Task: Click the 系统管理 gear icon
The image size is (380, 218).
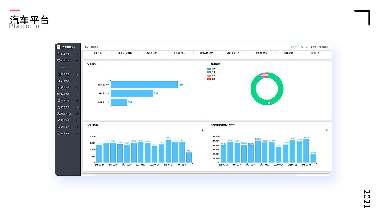Action: click(59, 101)
